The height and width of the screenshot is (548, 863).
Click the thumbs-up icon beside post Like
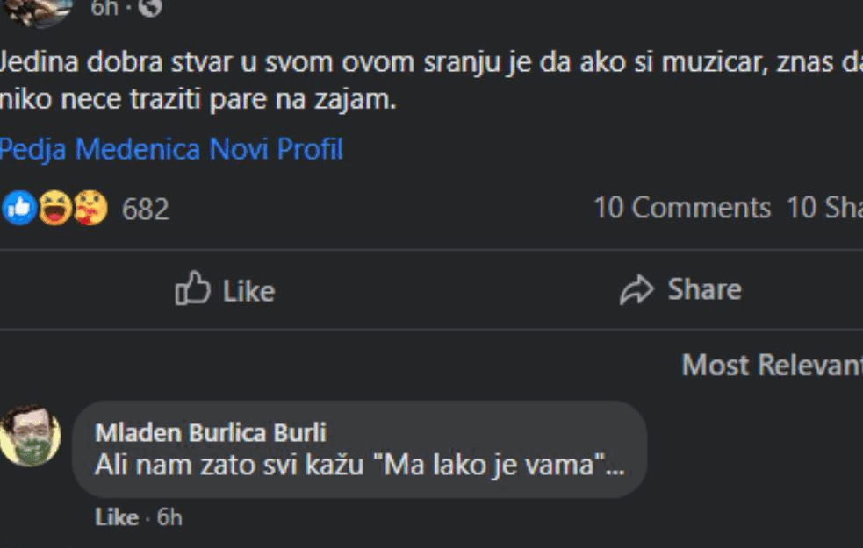tap(192, 288)
